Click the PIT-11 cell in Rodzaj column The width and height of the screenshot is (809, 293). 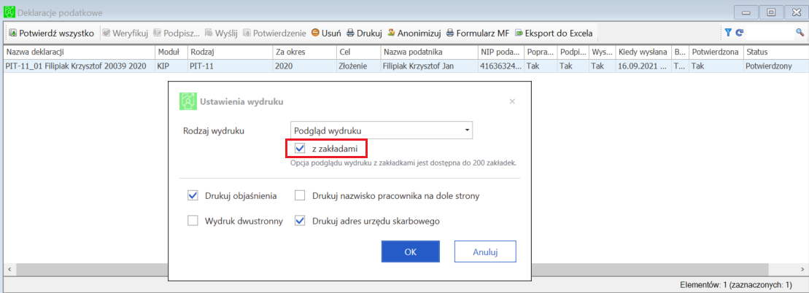pyautogui.click(x=230, y=66)
